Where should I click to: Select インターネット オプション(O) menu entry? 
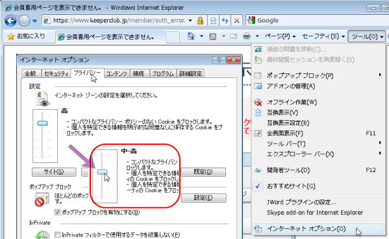point(306,229)
